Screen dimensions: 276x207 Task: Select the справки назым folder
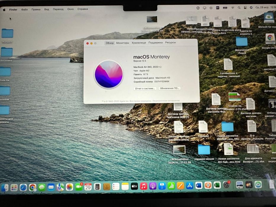pyautogui.click(x=204, y=150)
